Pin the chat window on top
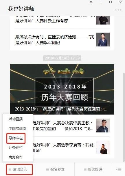The image size is (125, 176). pyautogui.click(x=91, y=2)
